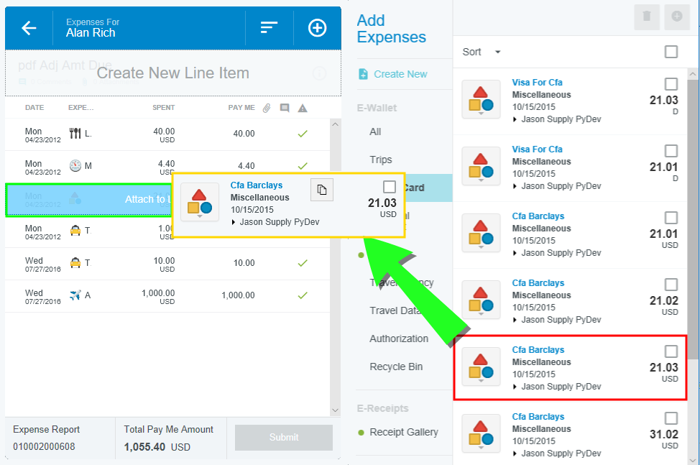Screen dimensions: 700x465
Task: Toggle the select-all checkbox beside Sort
Action: [671, 52]
